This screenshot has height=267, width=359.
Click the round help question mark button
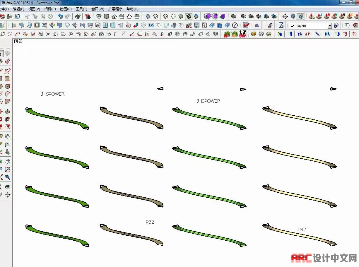(235, 25)
